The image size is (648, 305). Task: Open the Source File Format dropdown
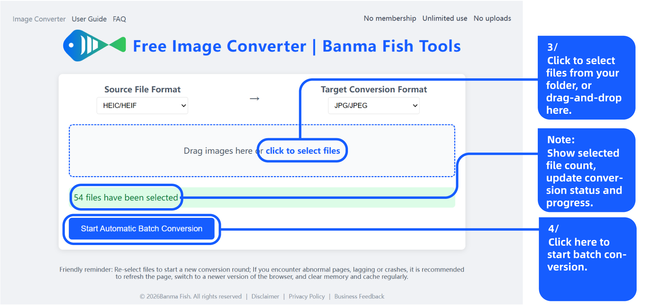tap(142, 105)
